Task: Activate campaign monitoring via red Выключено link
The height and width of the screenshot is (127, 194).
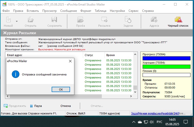Action: [x=62, y=49]
